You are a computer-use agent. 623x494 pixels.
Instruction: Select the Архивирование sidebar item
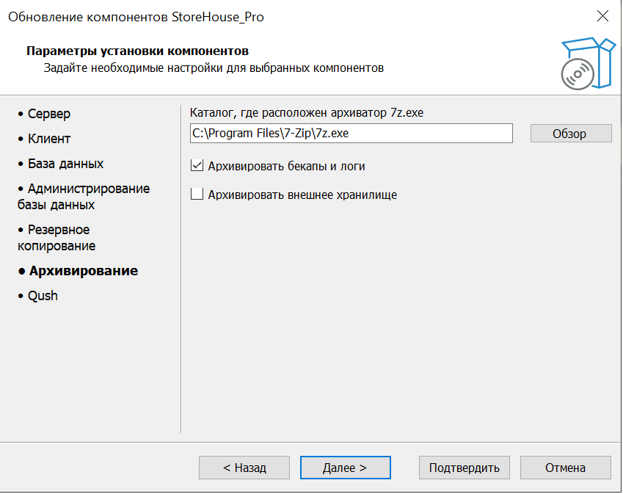[83, 271]
